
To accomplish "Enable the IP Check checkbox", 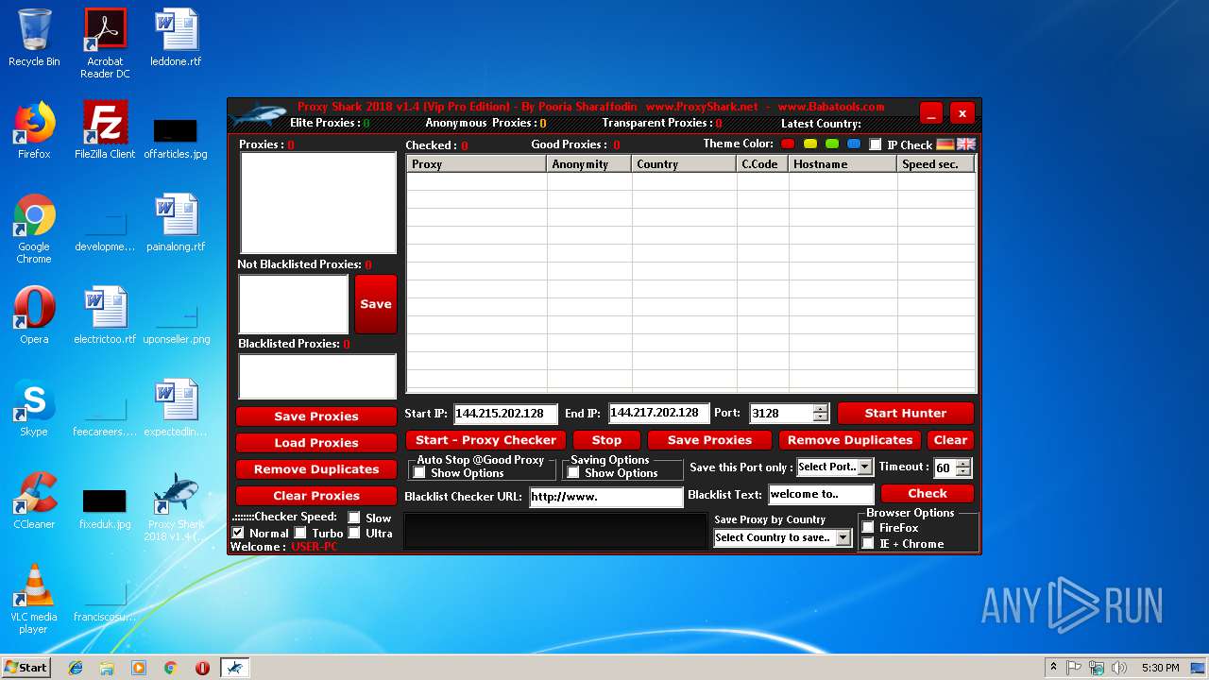I will [x=876, y=144].
